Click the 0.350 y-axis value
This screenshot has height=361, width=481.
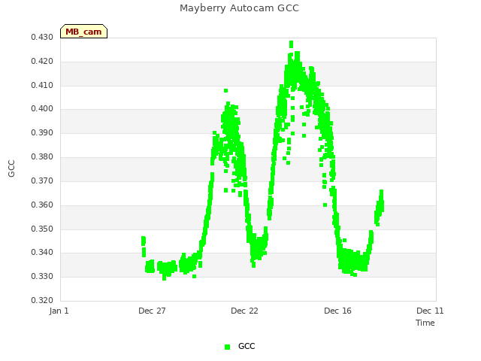[42, 229]
